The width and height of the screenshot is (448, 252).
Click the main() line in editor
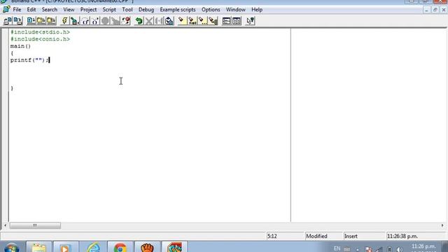[20, 46]
